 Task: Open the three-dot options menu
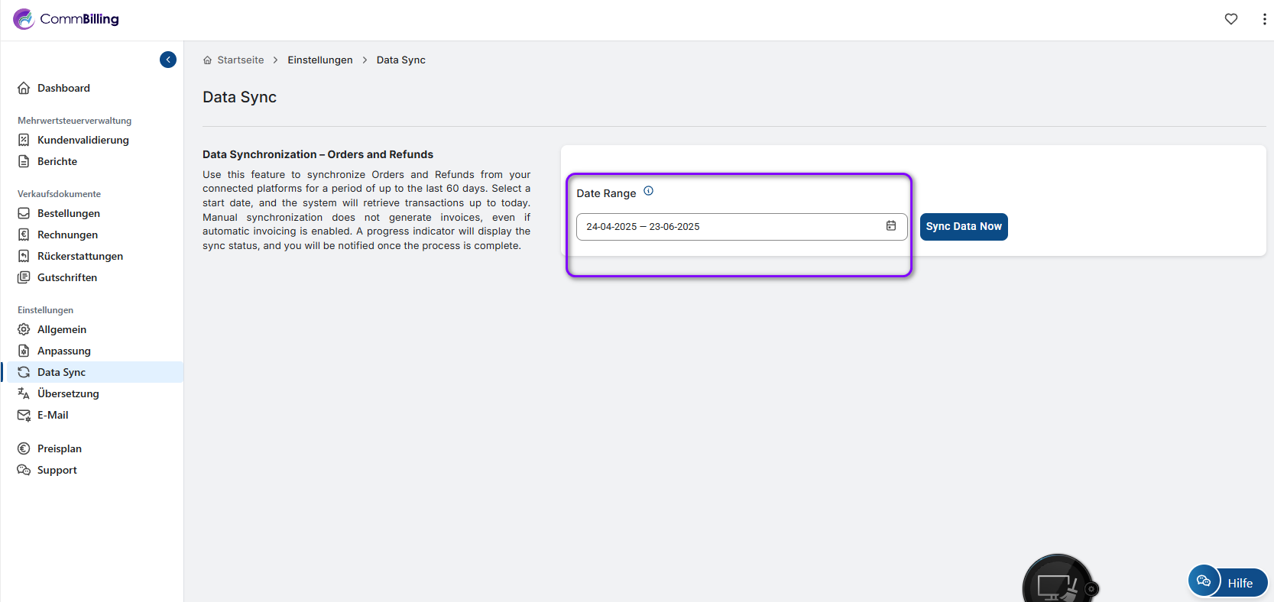[x=1264, y=19]
